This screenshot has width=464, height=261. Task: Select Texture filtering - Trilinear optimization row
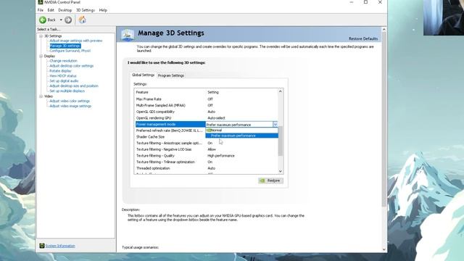pyautogui.click(x=207, y=162)
